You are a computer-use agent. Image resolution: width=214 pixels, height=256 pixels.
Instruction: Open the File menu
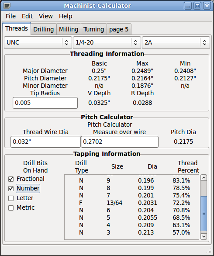point(11,16)
